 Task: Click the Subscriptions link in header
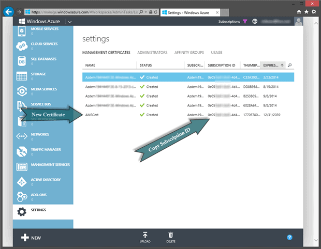coord(229,22)
